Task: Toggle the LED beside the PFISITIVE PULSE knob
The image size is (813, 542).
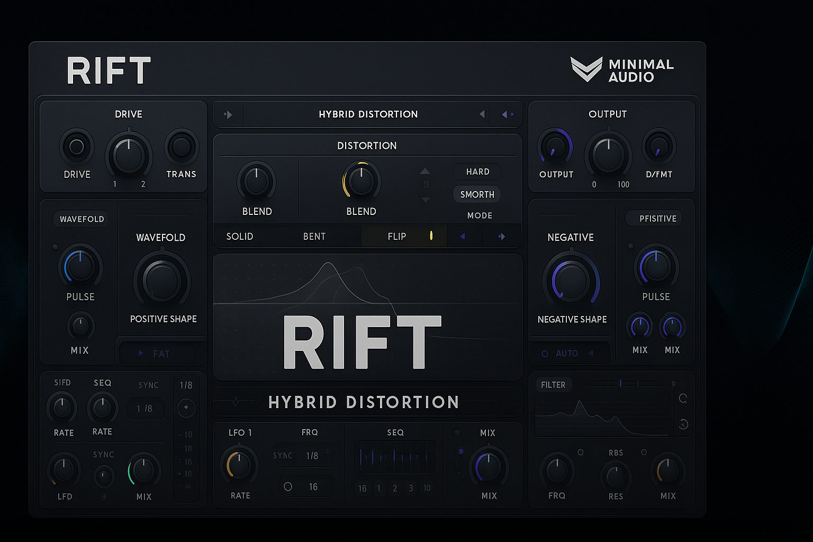Action: 630,246
